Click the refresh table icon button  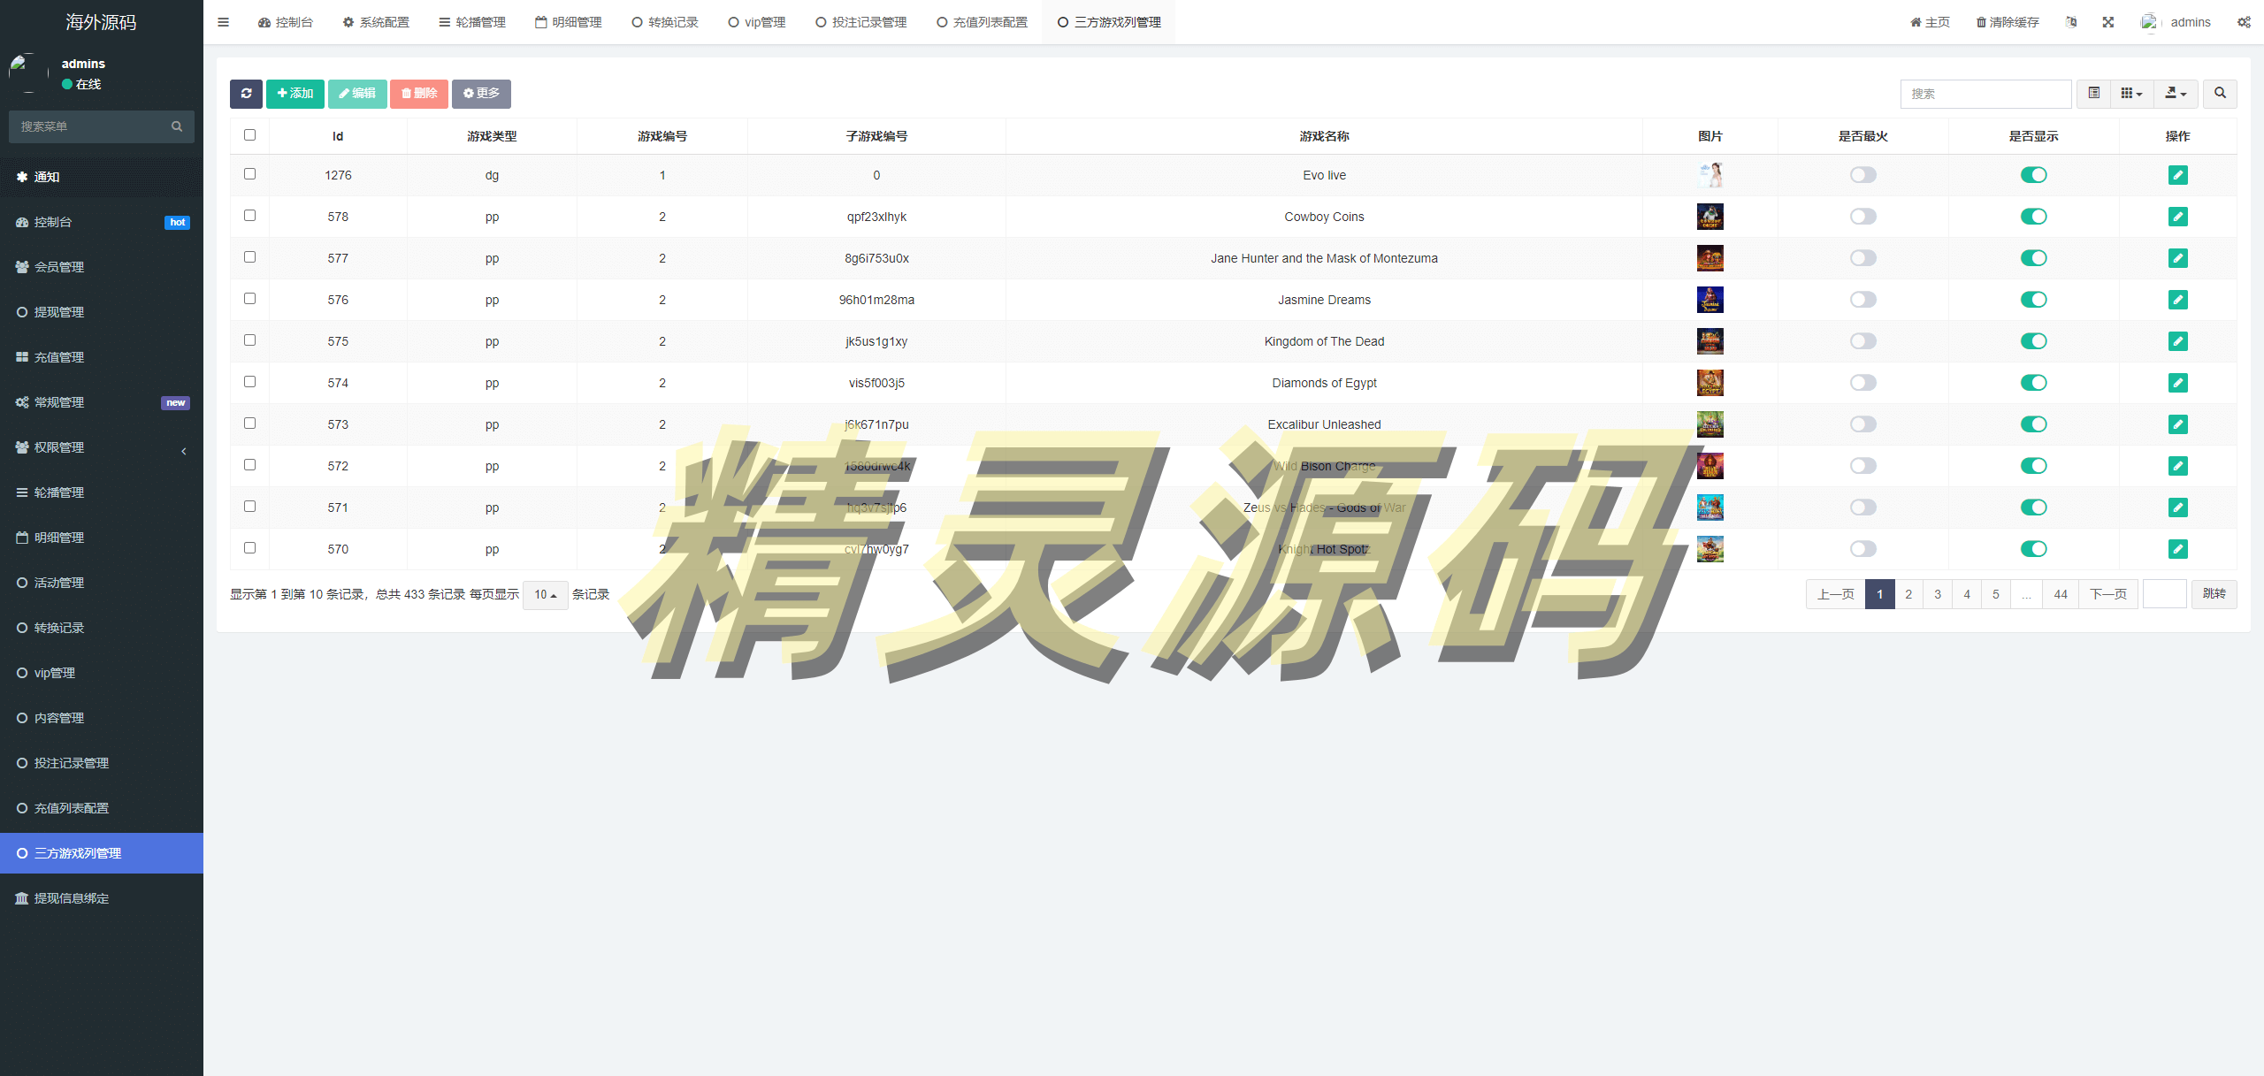coord(246,94)
